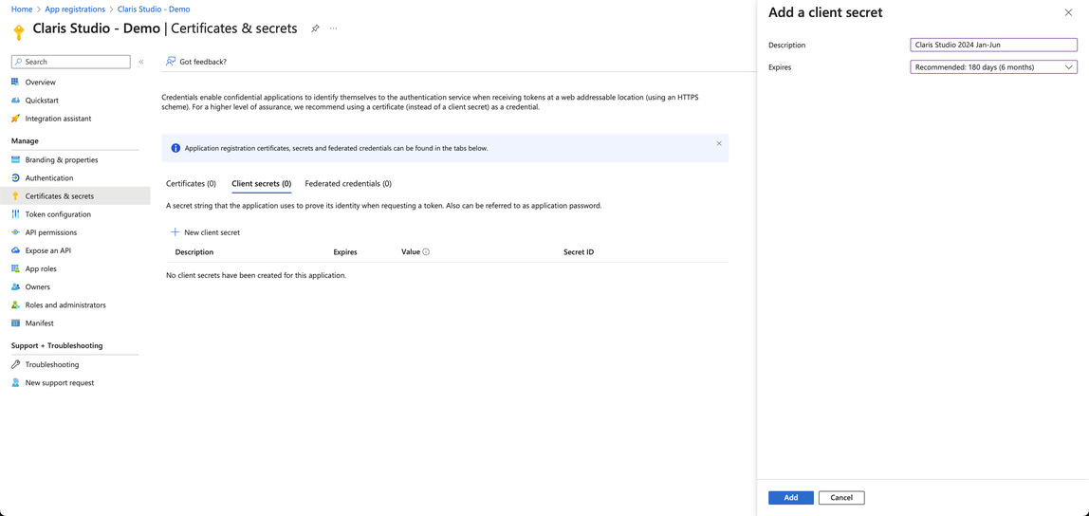
Task: Focus the sidebar Search box
Action: click(71, 62)
